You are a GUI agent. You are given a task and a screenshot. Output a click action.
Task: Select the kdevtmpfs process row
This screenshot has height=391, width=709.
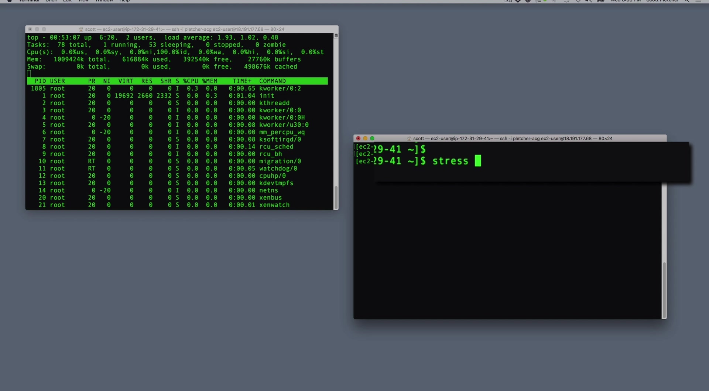[x=177, y=183]
